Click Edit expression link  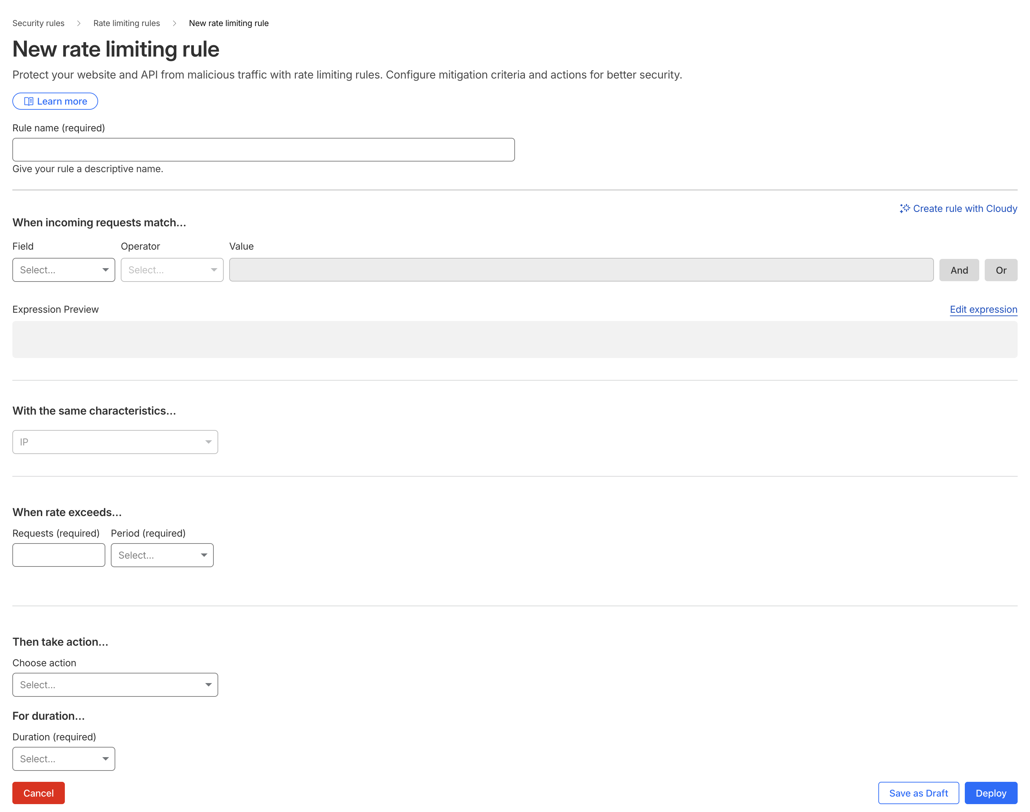click(x=983, y=310)
